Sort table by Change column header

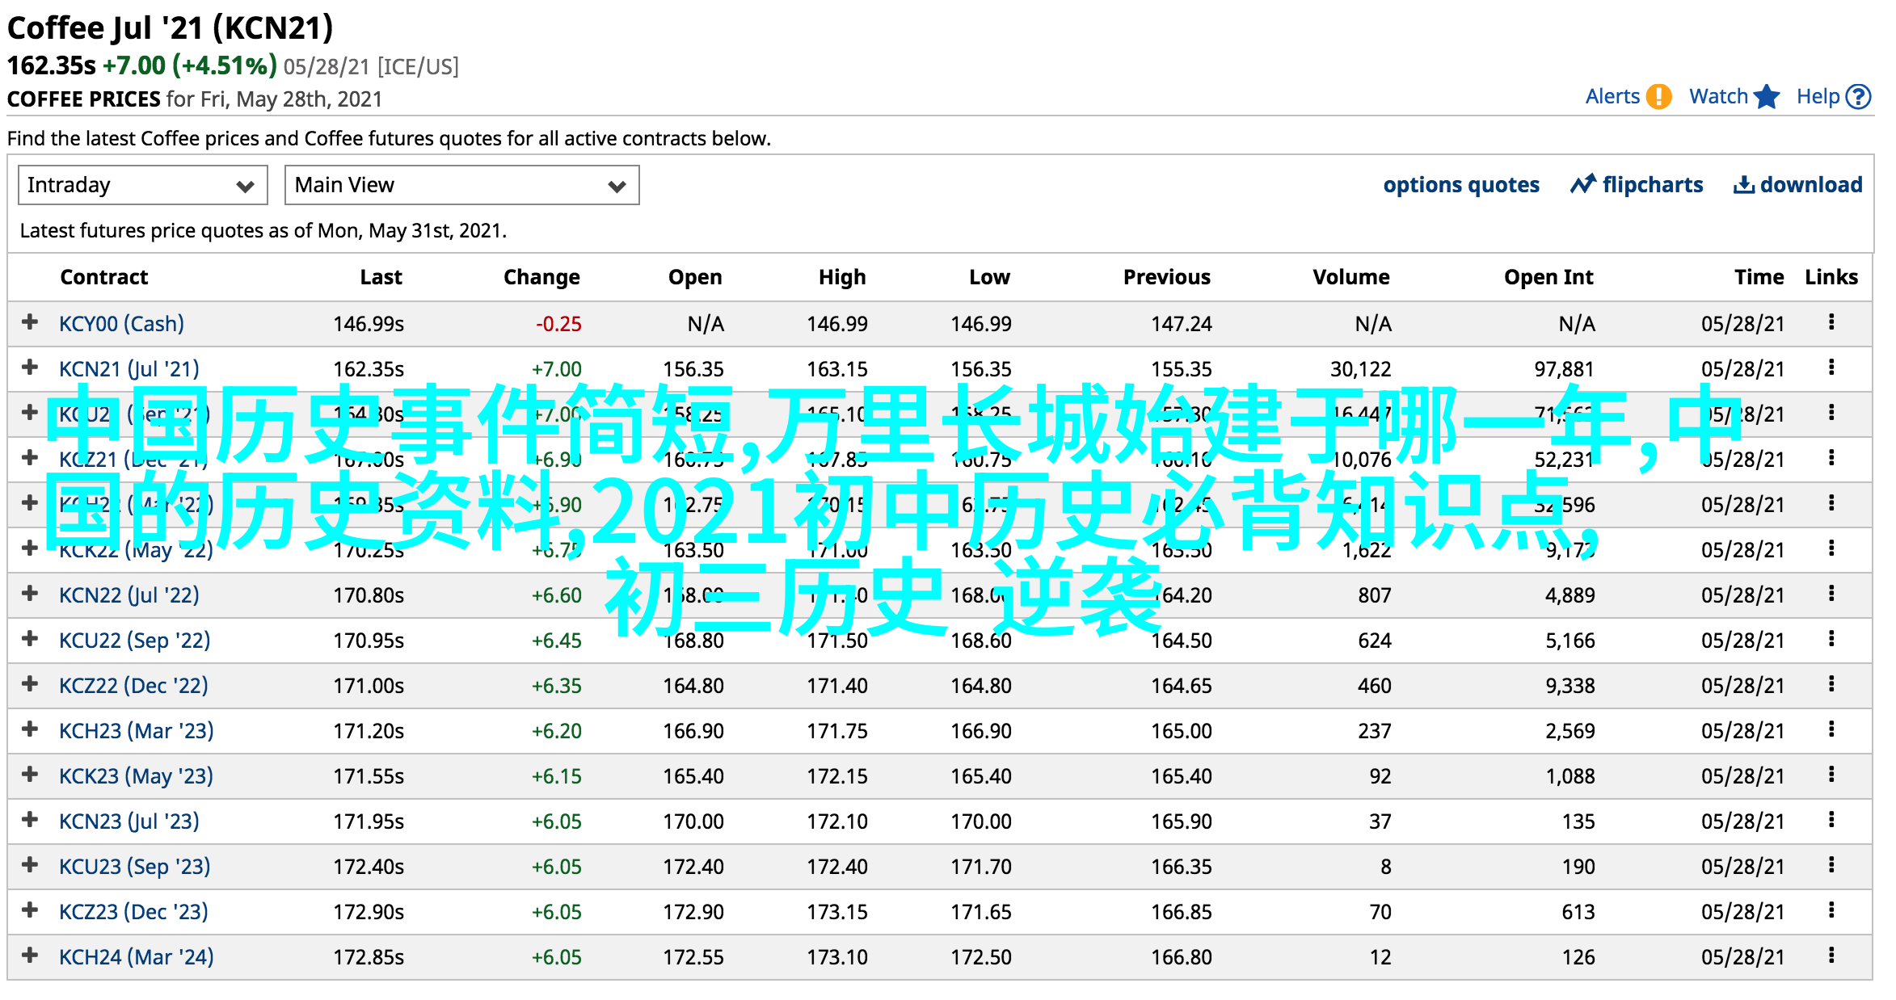(541, 277)
